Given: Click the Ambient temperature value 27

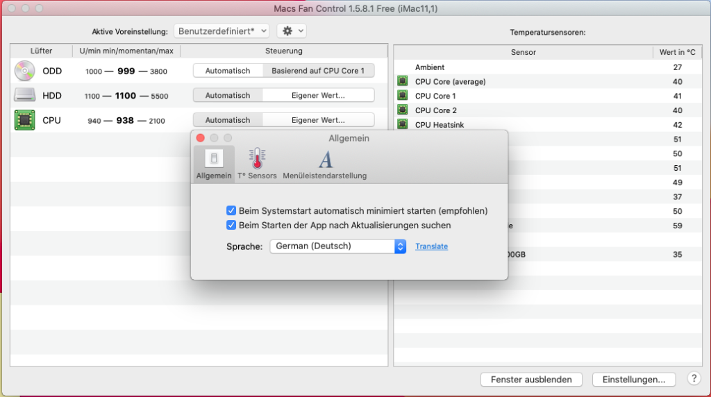Looking at the screenshot, I should 678,67.
